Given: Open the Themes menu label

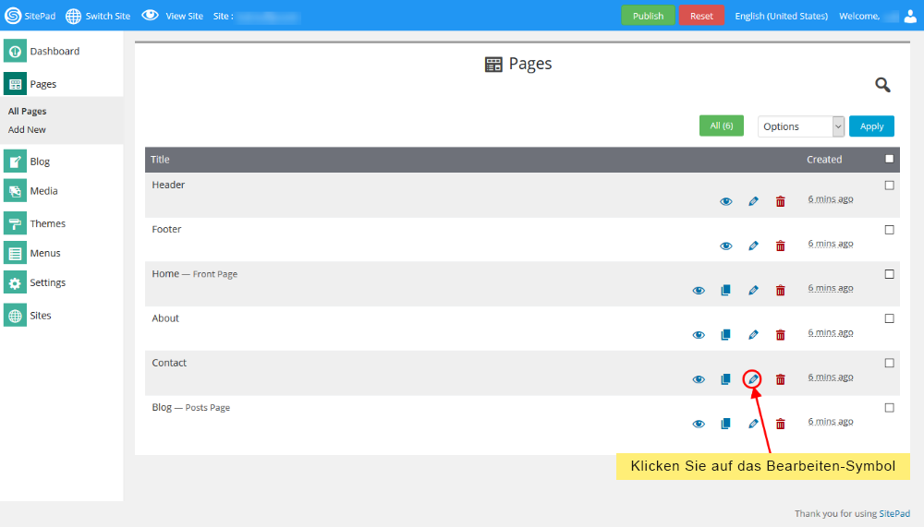Looking at the screenshot, I should click(x=48, y=223).
